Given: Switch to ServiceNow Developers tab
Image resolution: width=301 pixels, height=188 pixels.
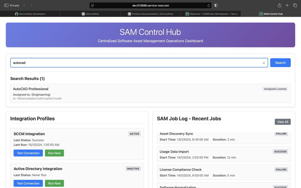Looking at the screenshot, I should pos(30,14).
